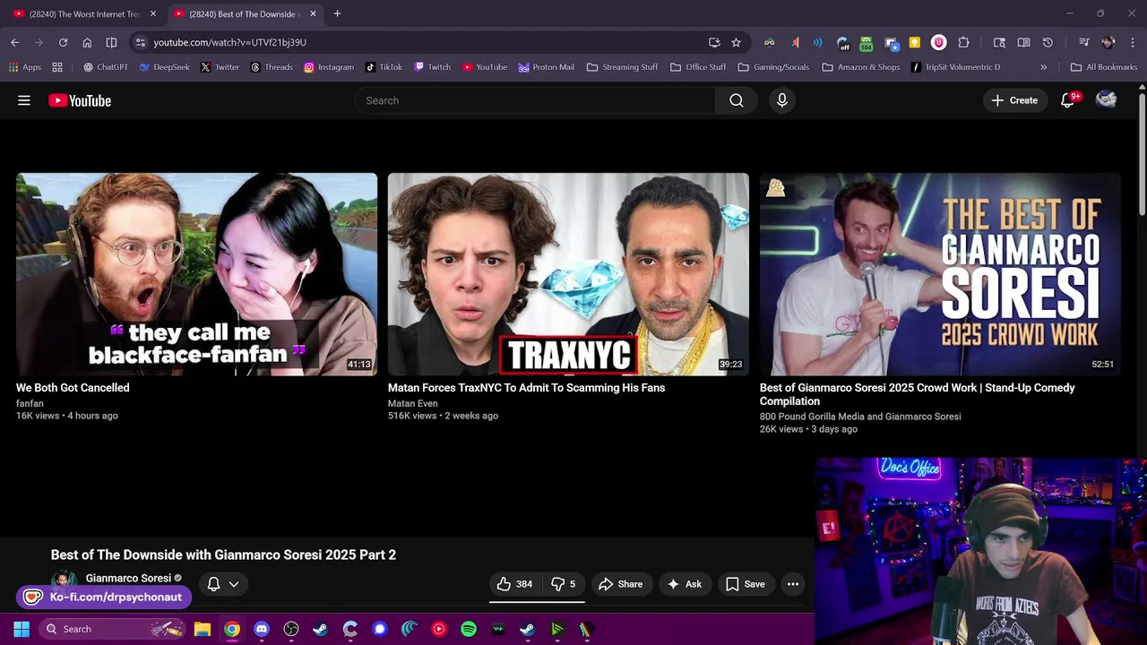
Task: Expand the Amazon & Shops bookmark folder
Action: [860, 67]
